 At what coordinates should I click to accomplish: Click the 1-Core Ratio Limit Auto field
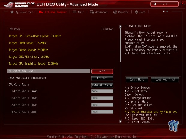[x=102, y=91]
